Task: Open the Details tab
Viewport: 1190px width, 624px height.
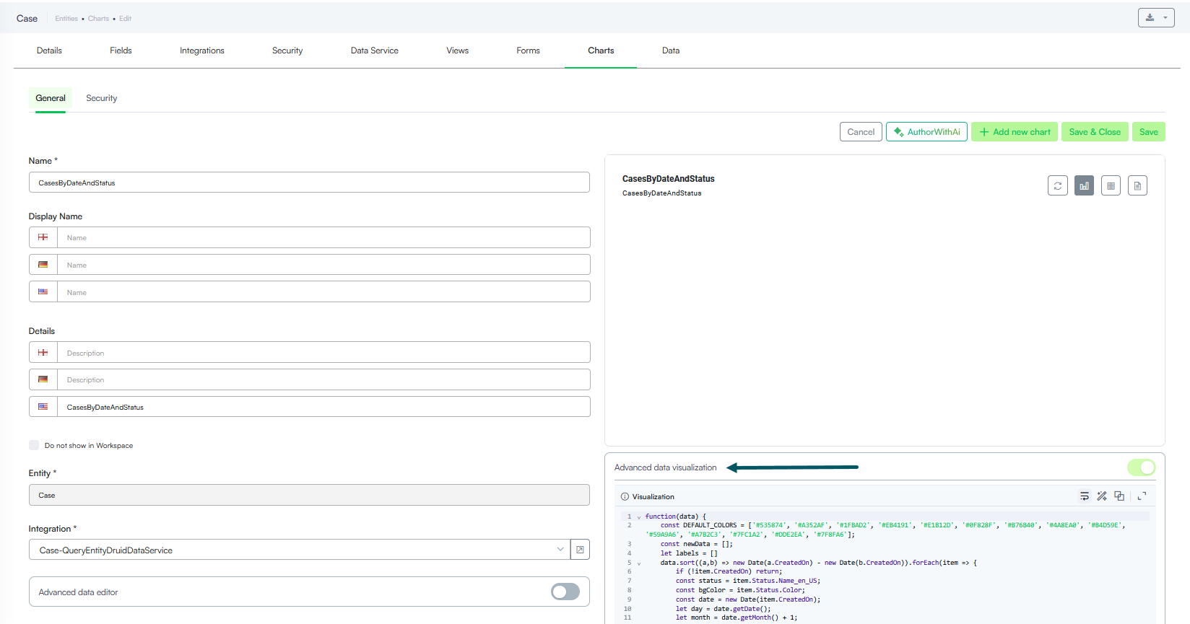Action: coord(49,50)
